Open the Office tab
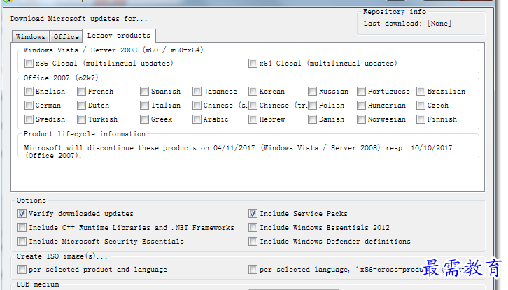508x290 pixels. pos(66,36)
